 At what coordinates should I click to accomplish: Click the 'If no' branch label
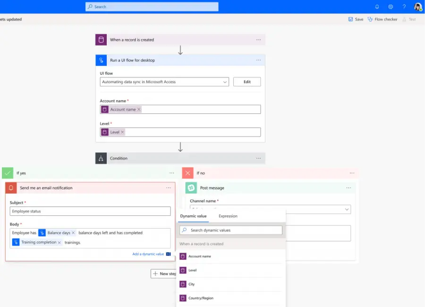coord(201,173)
